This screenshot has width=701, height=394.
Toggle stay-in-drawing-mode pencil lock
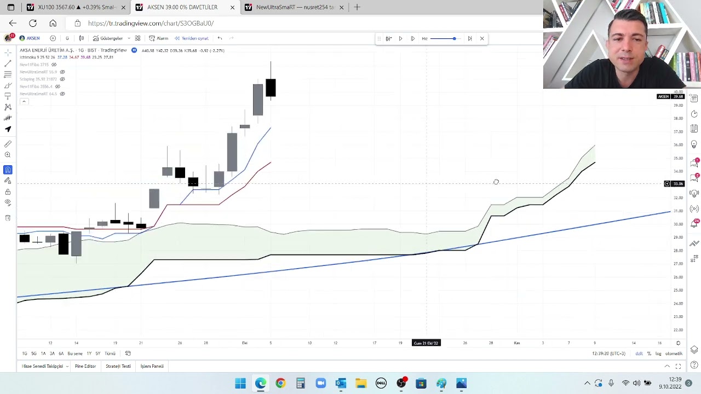tap(8, 181)
